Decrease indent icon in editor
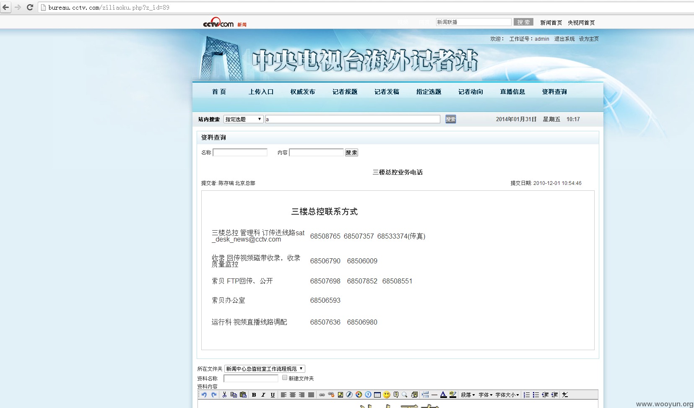Screen dimensions: 694x408 (545, 395)
